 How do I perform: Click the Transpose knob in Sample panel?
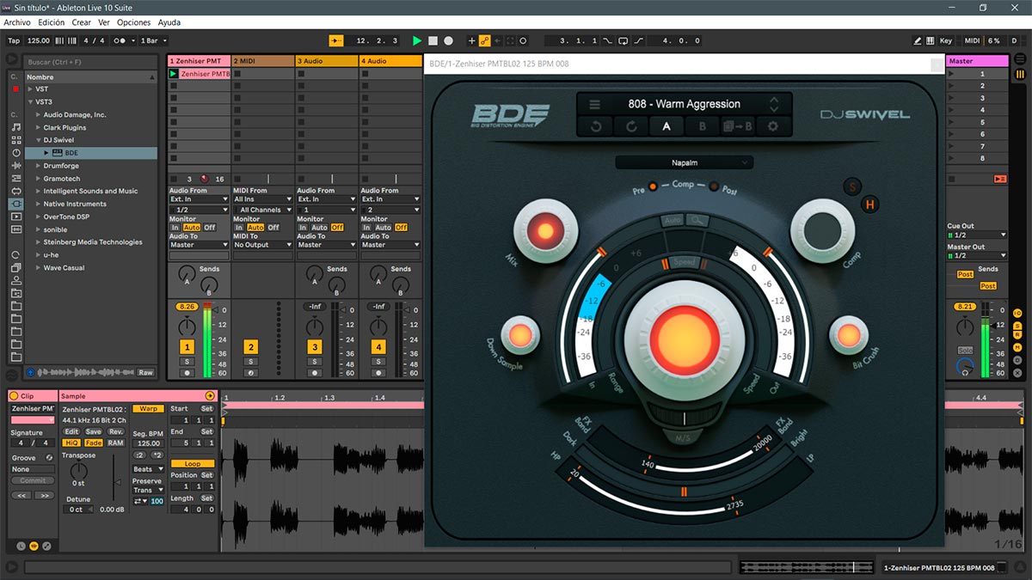pos(78,471)
